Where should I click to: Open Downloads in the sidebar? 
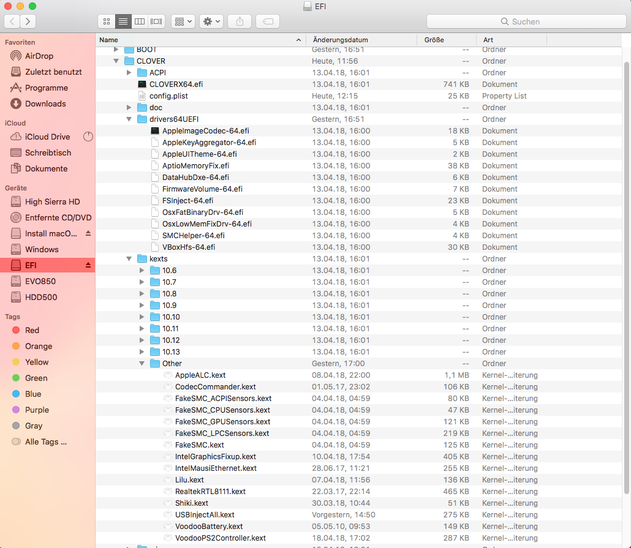pyautogui.click(x=45, y=103)
